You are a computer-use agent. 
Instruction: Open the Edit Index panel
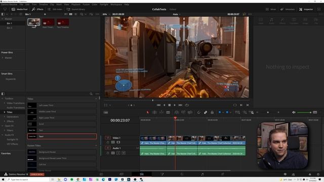55,9
